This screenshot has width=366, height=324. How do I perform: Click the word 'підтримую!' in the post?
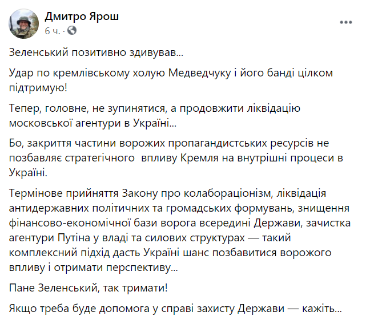38,88
